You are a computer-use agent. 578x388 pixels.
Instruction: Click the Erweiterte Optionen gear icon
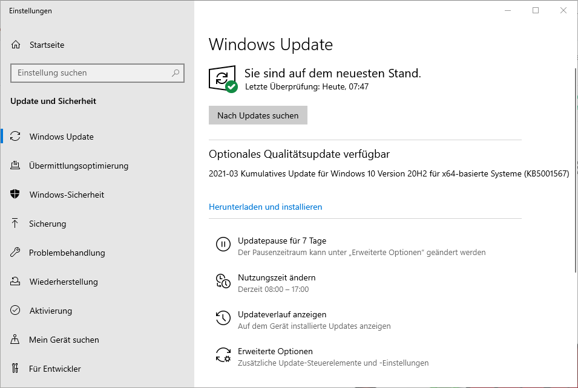[x=223, y=355]
